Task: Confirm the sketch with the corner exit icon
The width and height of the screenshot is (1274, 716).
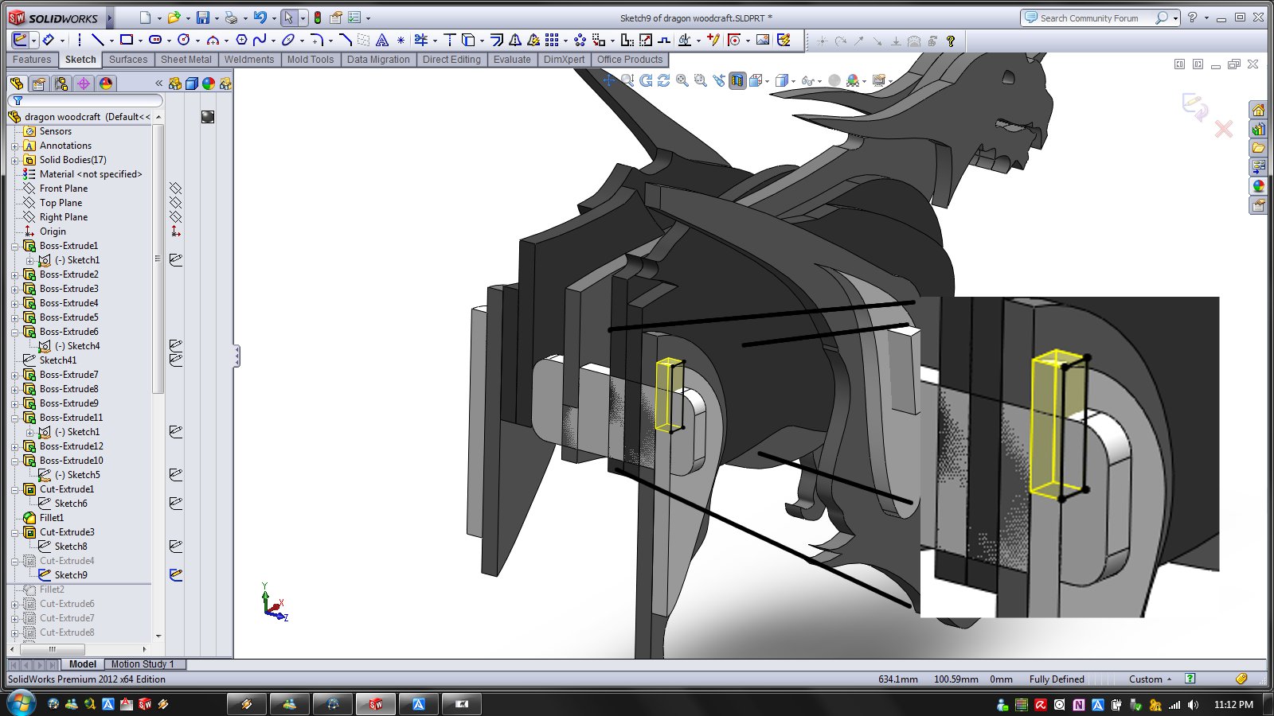Action: [x=1194, y=106]
